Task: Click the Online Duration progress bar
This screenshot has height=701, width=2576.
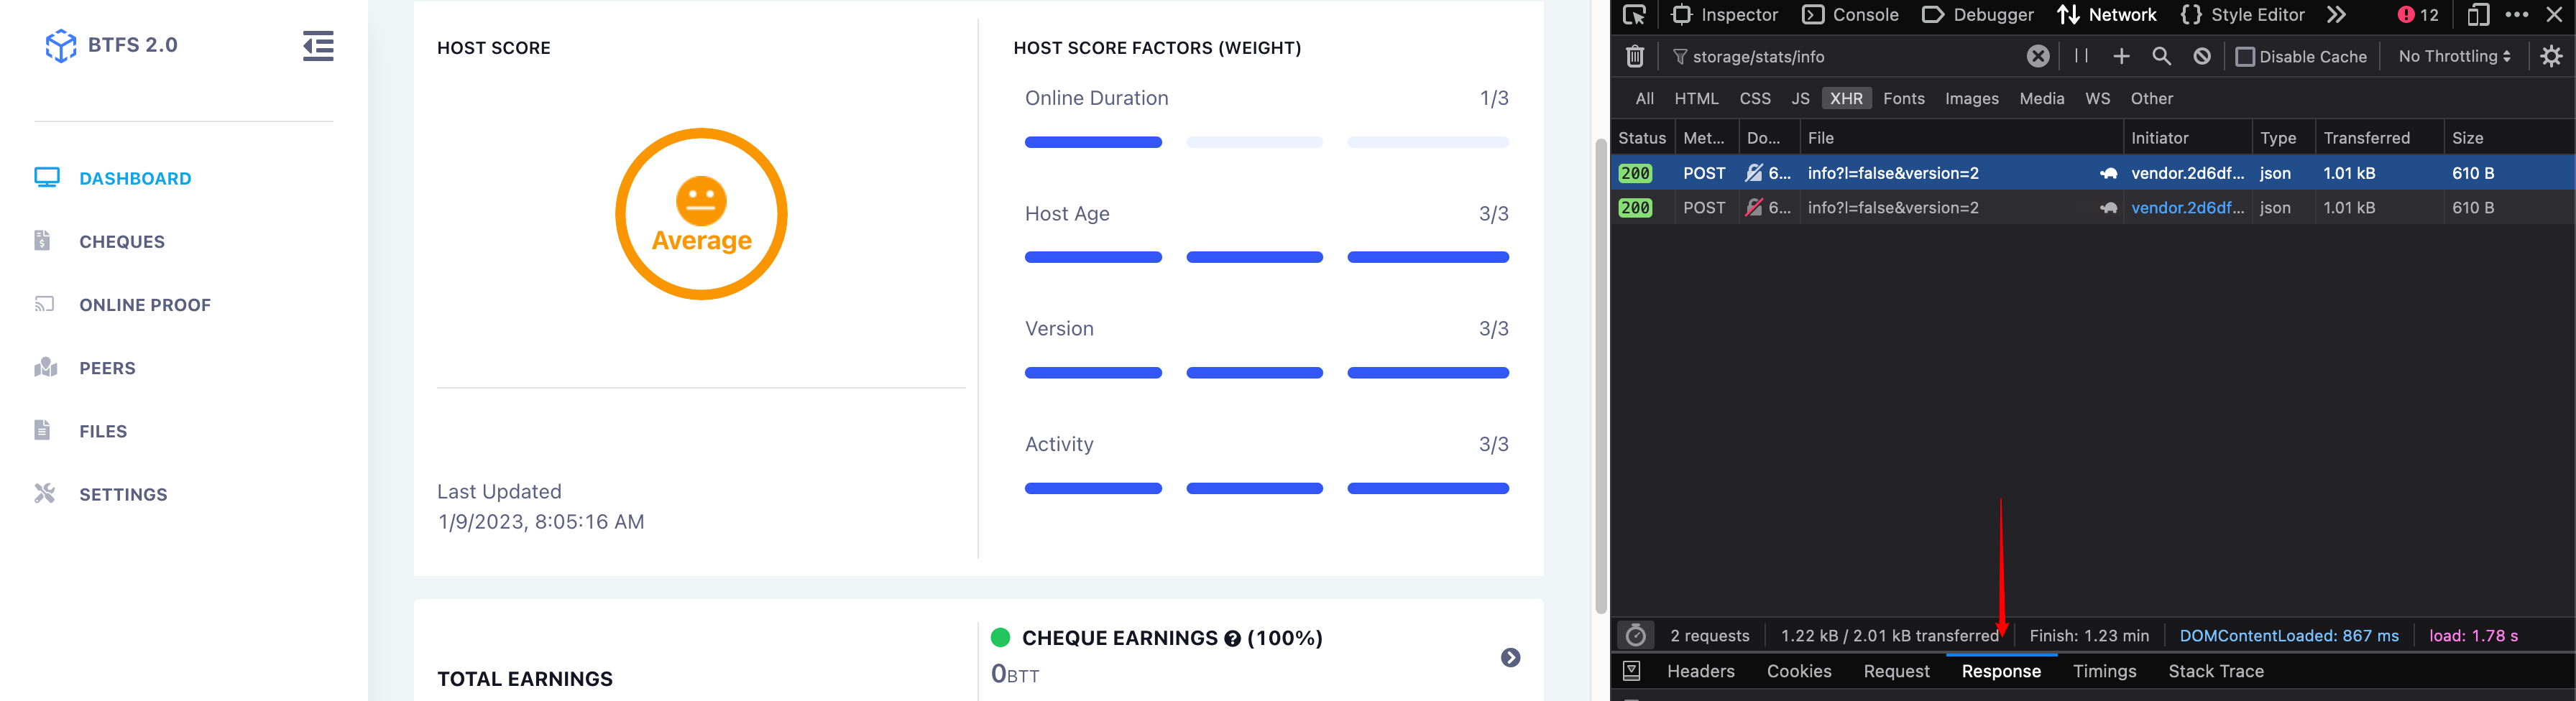Action: pyautogui.click(x=1093, y=141)
